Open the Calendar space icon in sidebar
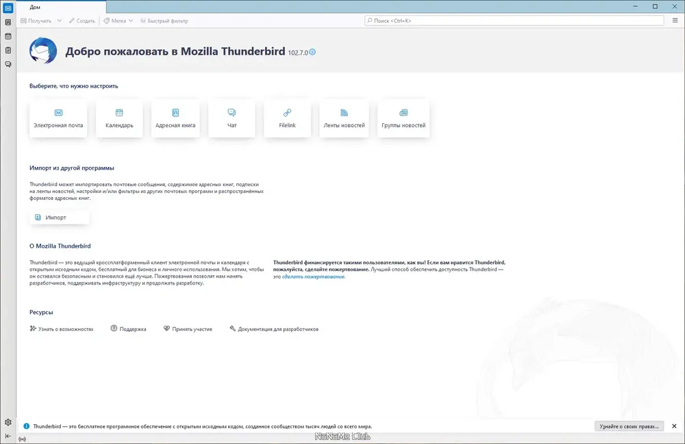685x444 pixels. (8, 36)
